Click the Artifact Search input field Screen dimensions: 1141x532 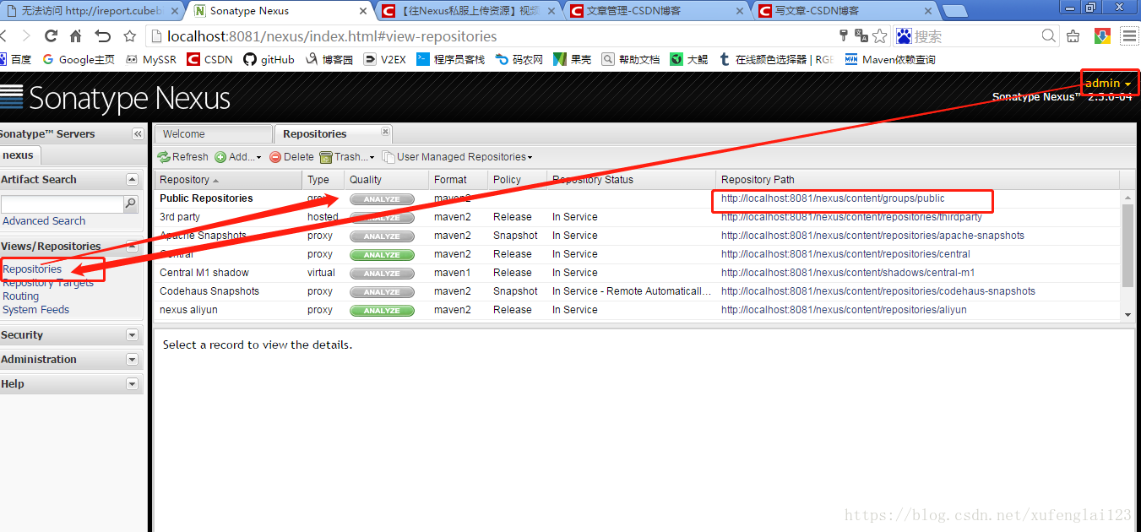click(x=62, y=204)
